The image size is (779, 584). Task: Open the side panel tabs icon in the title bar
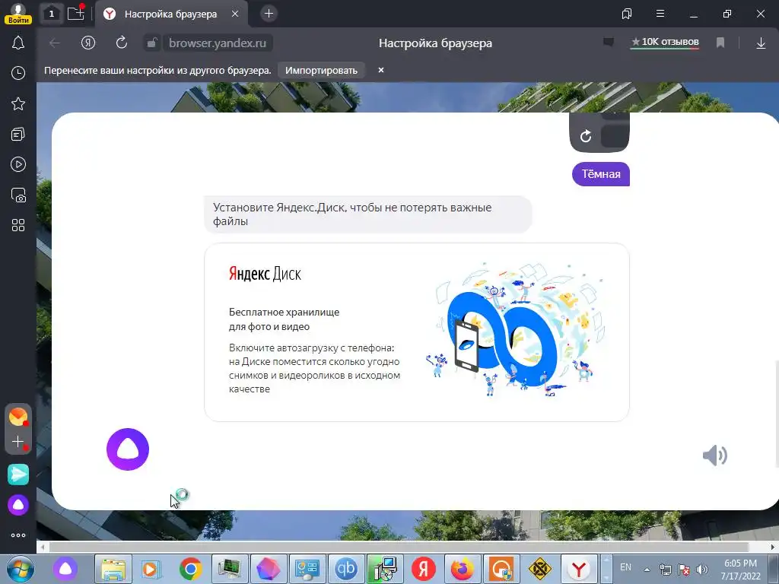(x=627, y=14)
